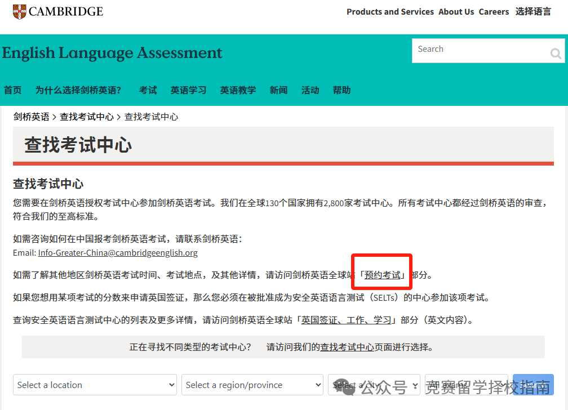568x410 pixels.
Task: Expand Select a location dropdown
Action: 95,385
